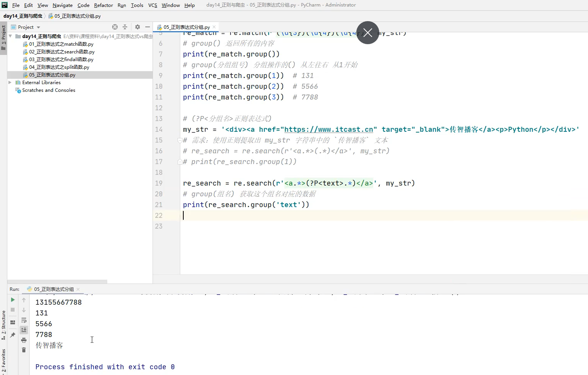The width and height of the screenshot is (588, 375).
Task: Place cursor on empty line 23
Action: tap(384, 226)
